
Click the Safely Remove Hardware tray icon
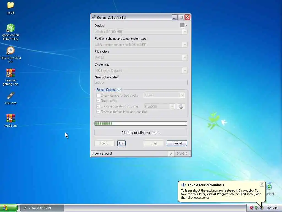tap(256, 208)
